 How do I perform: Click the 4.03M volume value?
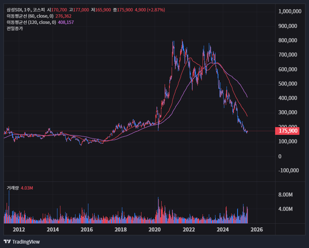[27, 188]
